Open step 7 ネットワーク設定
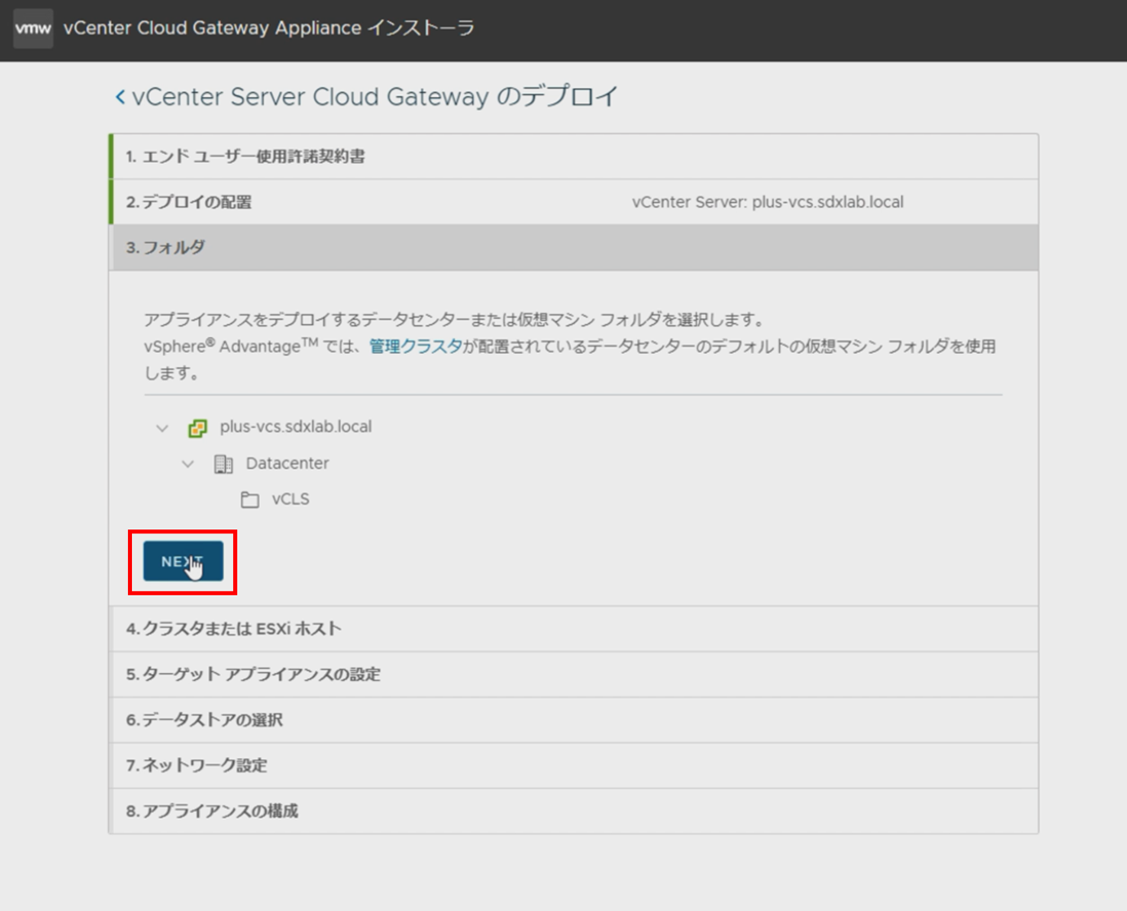The image size is (1127, 911). (574, 766)
